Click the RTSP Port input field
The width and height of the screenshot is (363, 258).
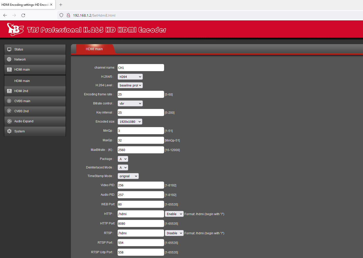(x=141, y=243)
